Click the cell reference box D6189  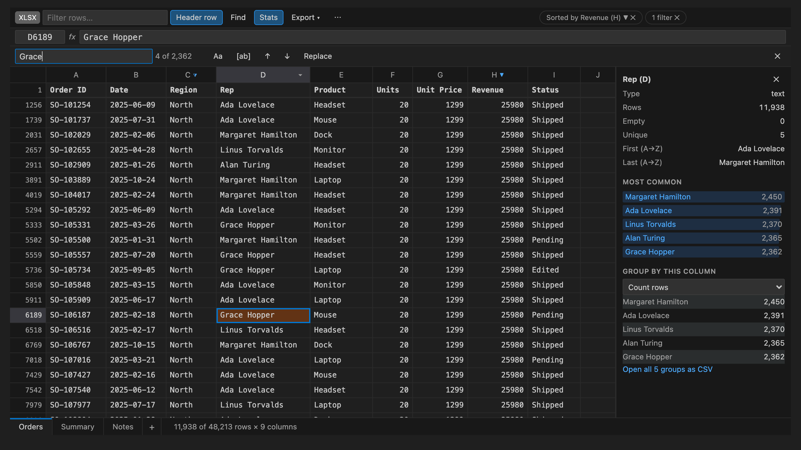(x=40, y=37)
